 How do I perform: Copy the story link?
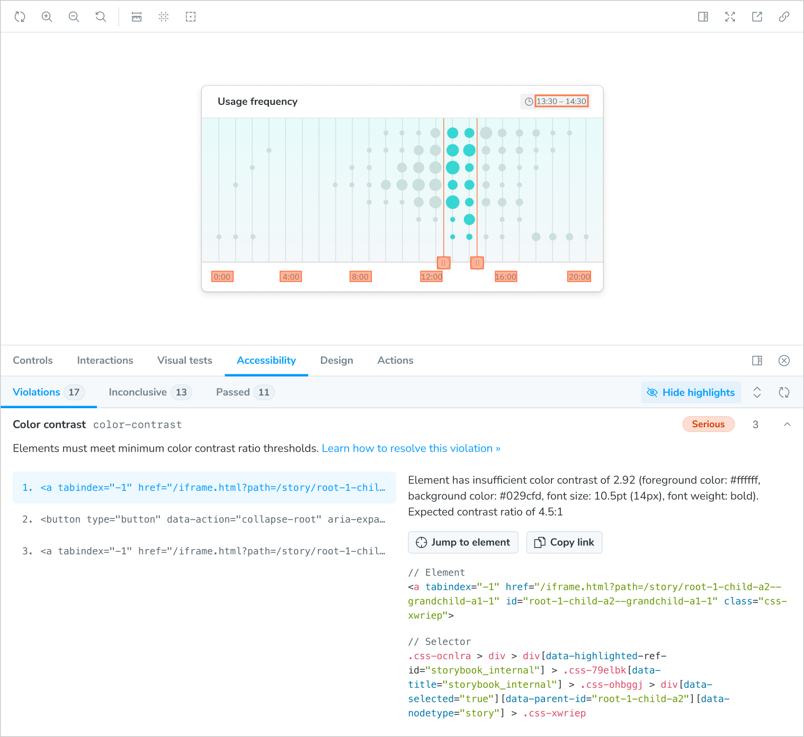coord(784,16)
